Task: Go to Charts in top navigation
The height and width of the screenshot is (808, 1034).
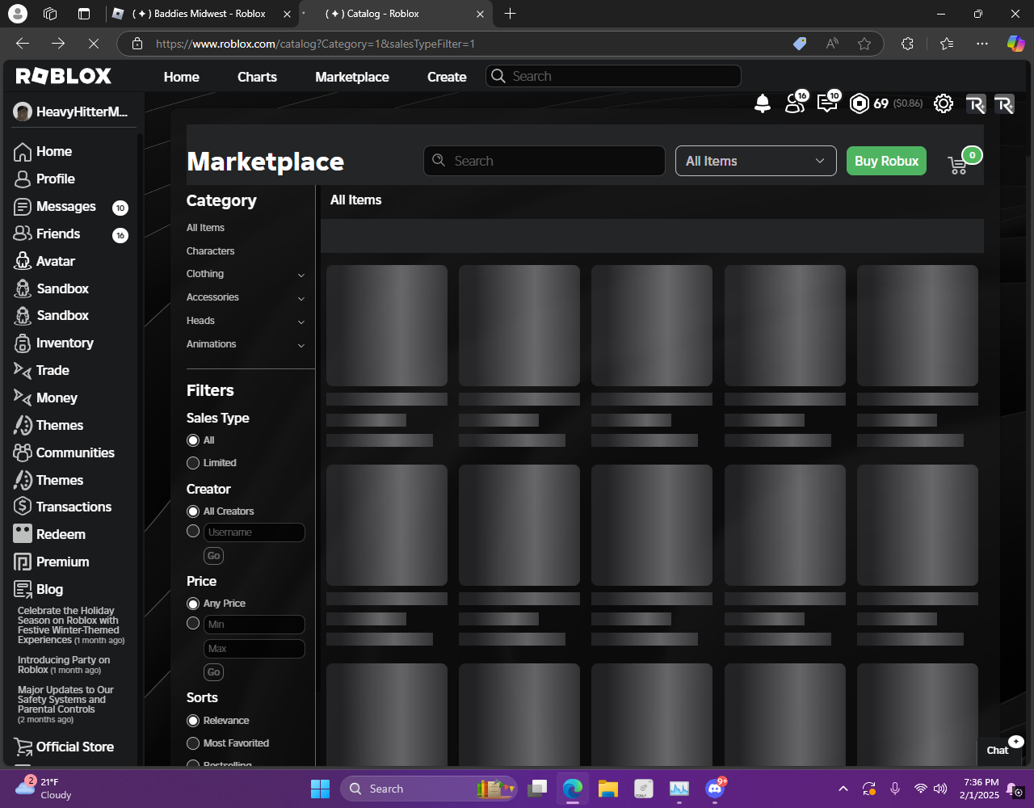Action: tap(257, 77)
